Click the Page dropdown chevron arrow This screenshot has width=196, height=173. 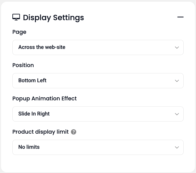click(177, 47)
